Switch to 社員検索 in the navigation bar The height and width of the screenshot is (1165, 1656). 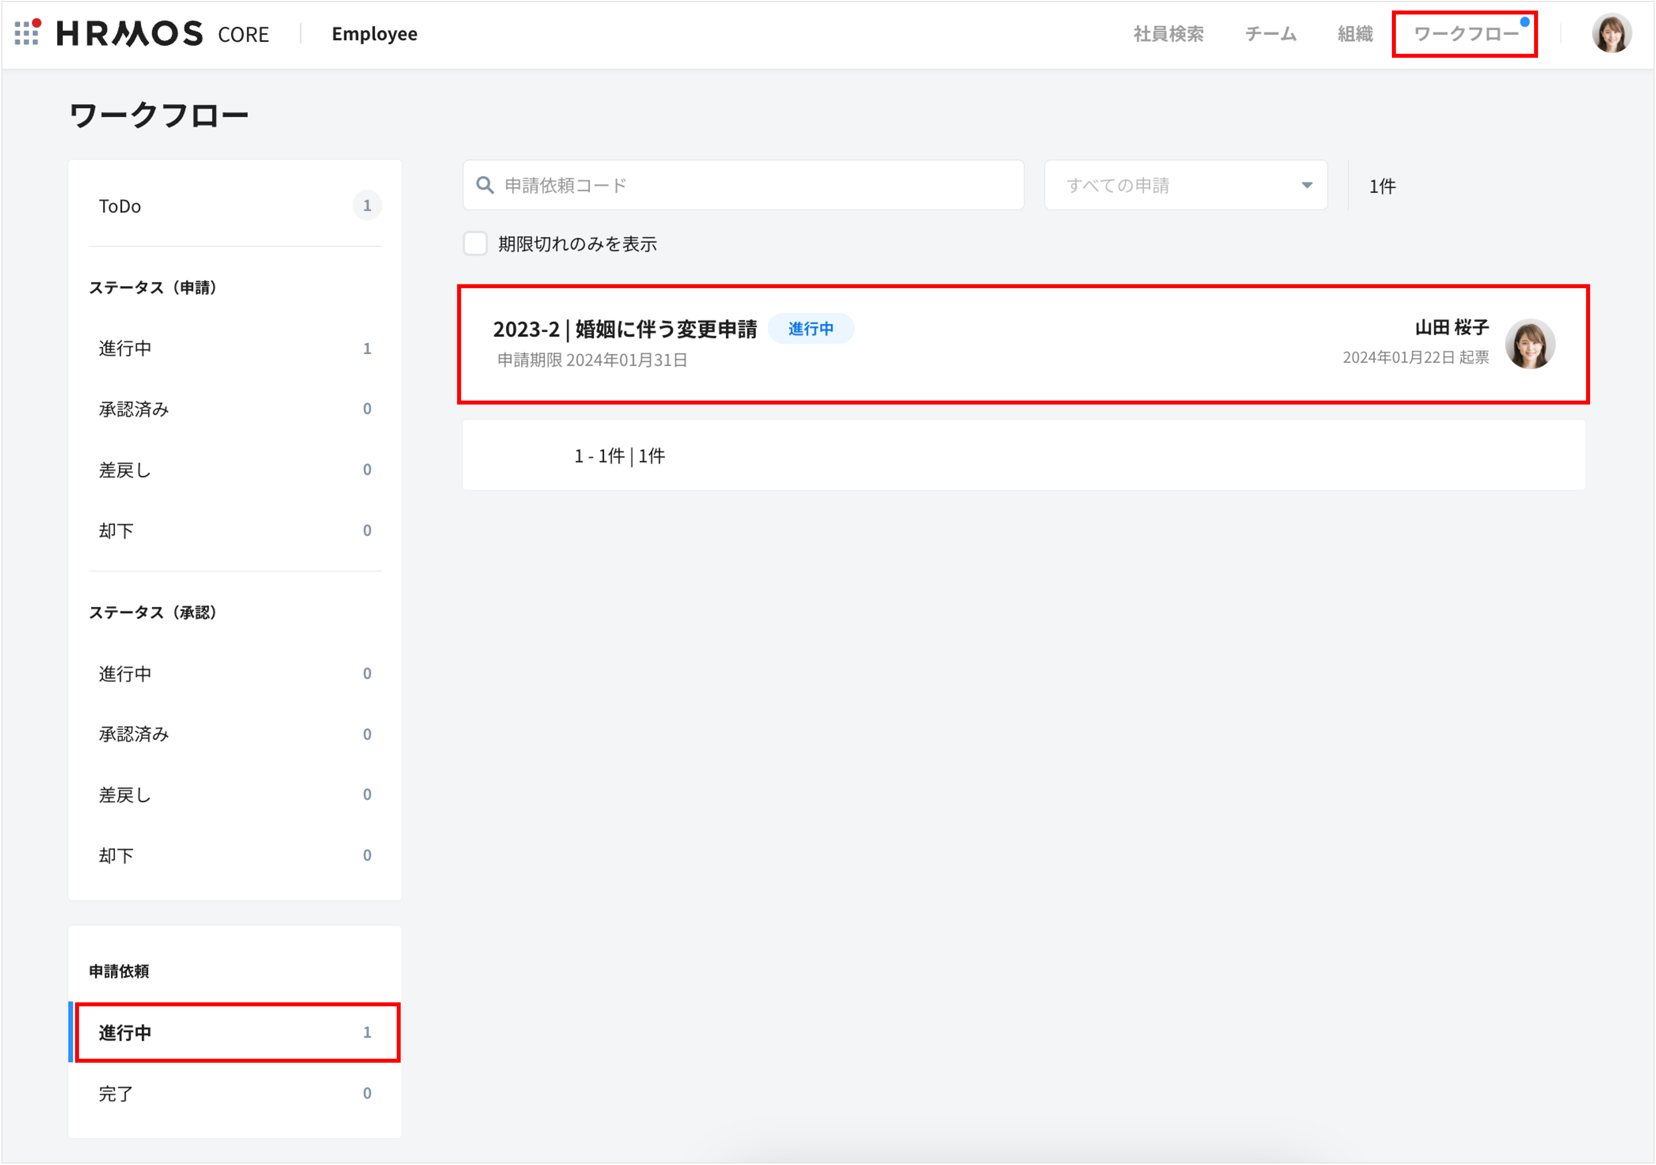pyautogui.click(x=1168, y=34)
